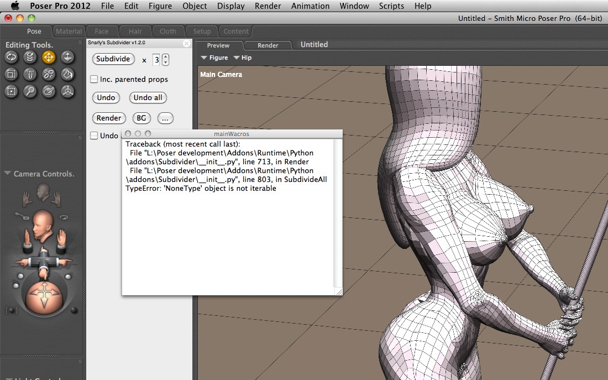The width and height of the screenshot is (608, 380).
Task: Switch to the Render tab
Action: point(268,45)
